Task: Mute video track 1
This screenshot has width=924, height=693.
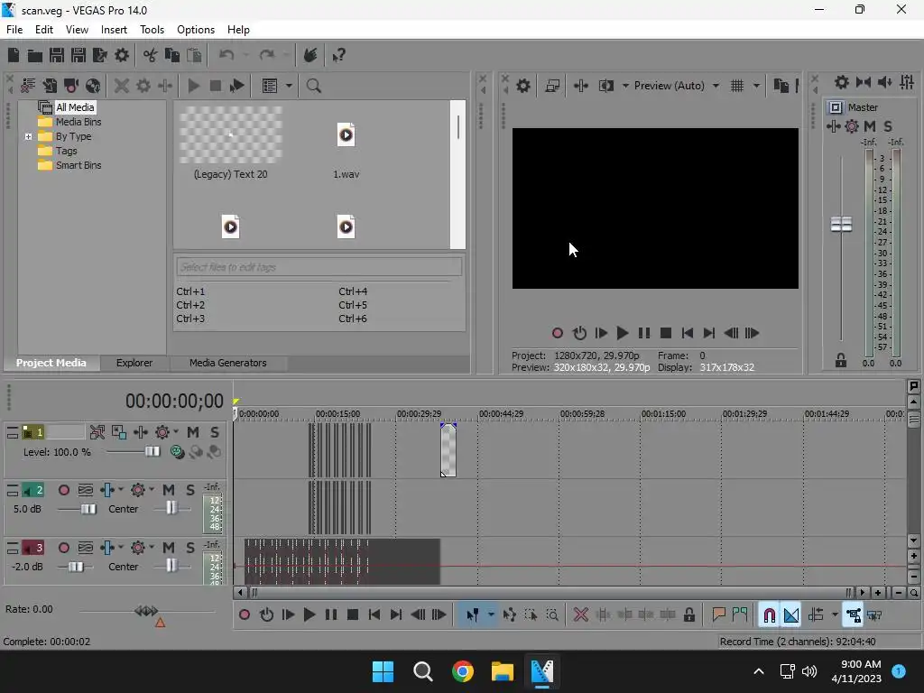Action: [x=193, y=432]
